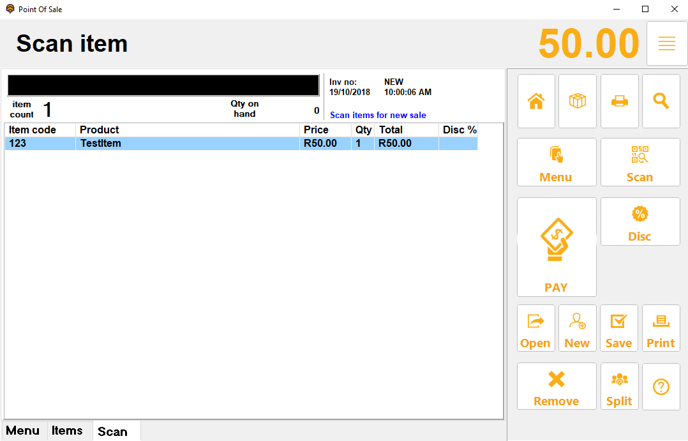Print the receipt using Print button
The width and height of the screenshot is (688, 441).
pyautogui.click(x=661, y=328)
